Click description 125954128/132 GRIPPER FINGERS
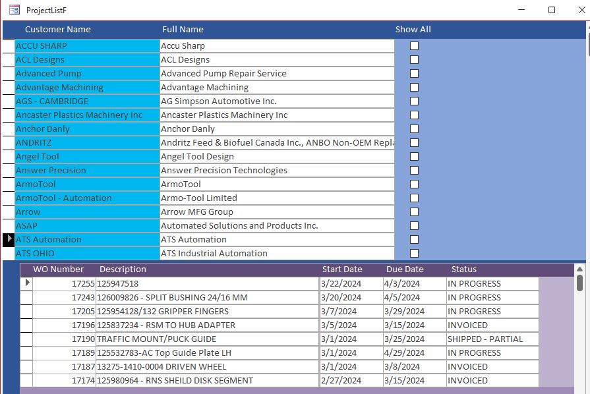Image resolution: width=590 pixels, height=394 pixels. [208, 311]
